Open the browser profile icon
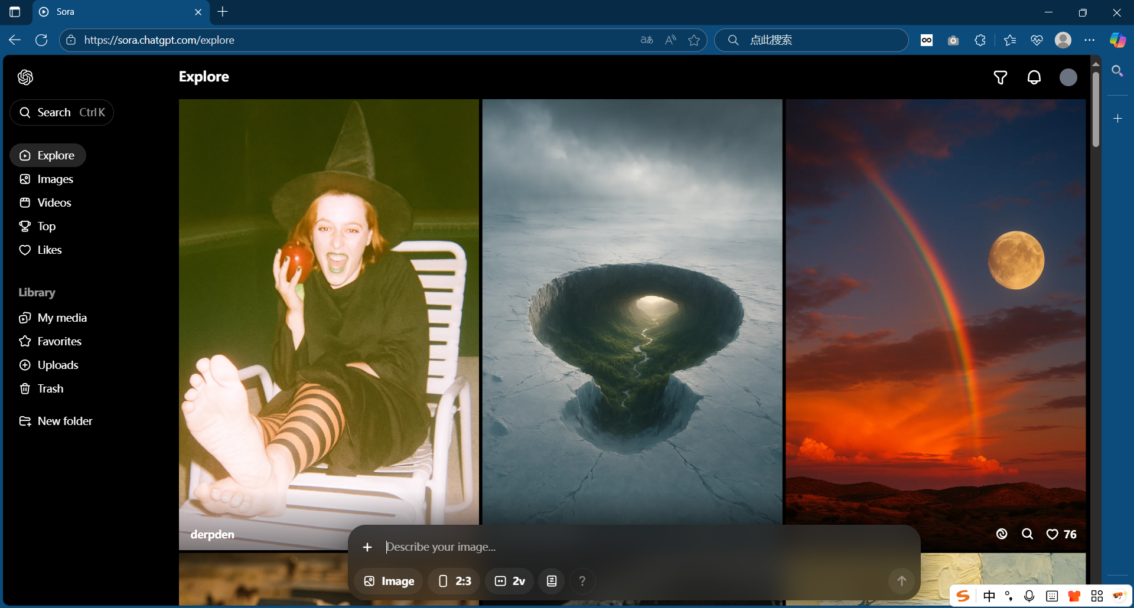Viewport: 1134px width, 608px height. pos(1063,40)
